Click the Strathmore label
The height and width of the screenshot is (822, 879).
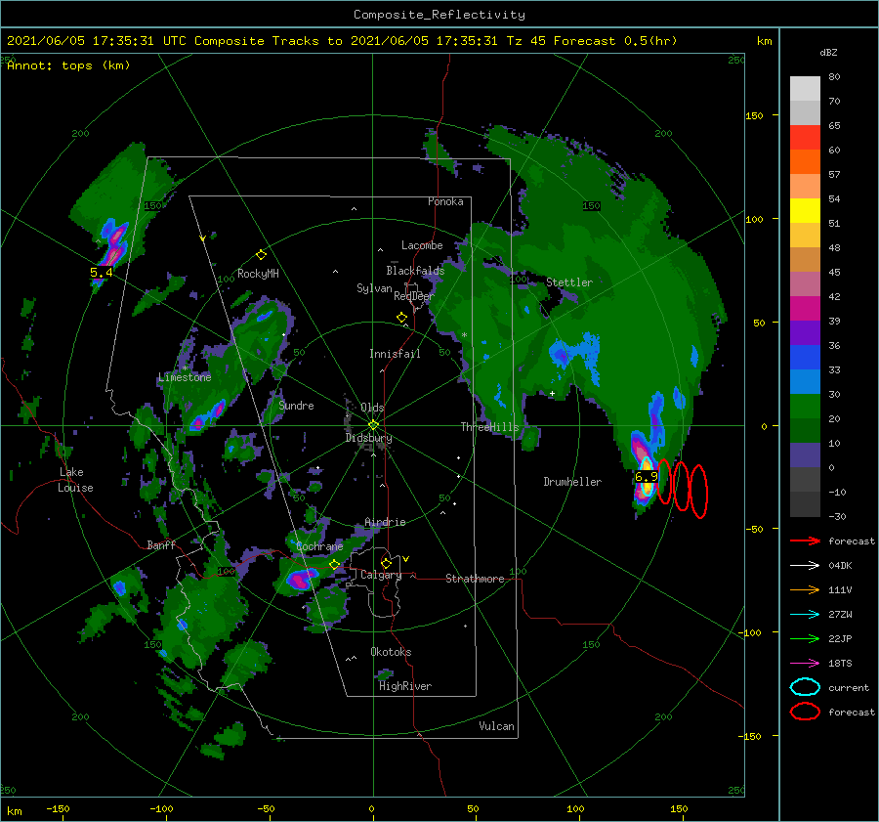tap(475, 579)
